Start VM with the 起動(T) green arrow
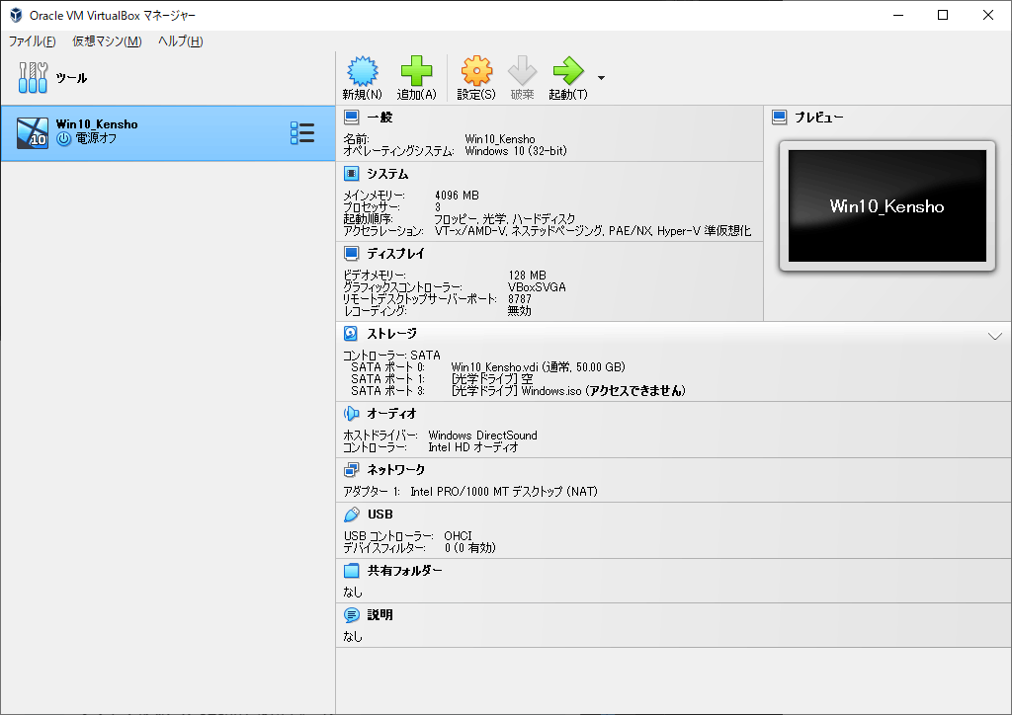This screenshot has height=715, width=1012. (x=568, y=71)
